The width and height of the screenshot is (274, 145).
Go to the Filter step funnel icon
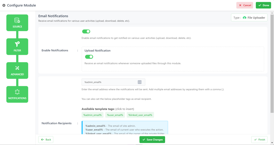[x=17, y=44]
